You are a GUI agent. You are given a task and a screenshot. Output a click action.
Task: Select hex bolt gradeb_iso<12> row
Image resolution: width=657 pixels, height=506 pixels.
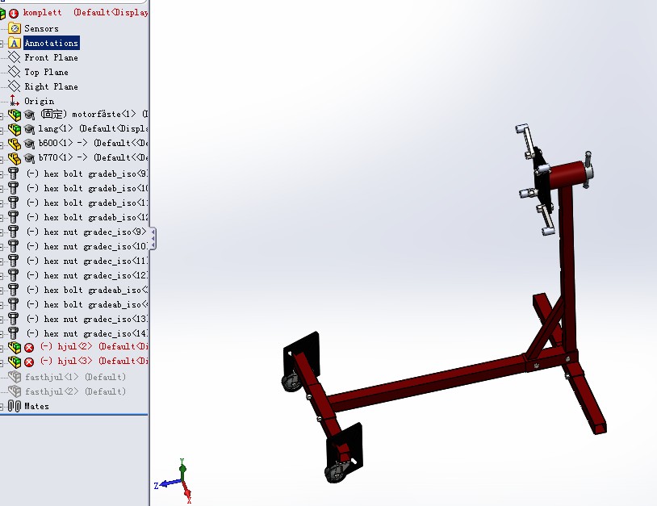87,217
